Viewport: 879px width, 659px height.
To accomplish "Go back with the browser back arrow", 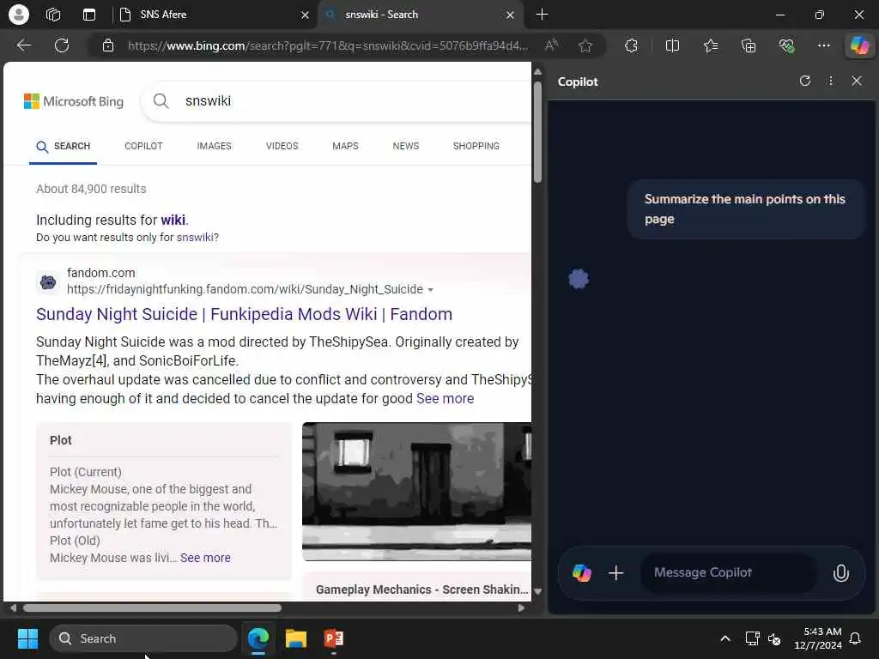I will [x=23, y=45].
